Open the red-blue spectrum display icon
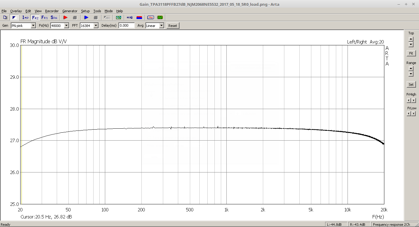The image size is (419, 227). [139, 17]
